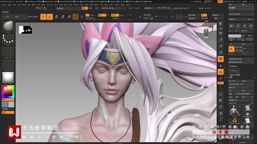257x144 pixels.
Task: Pick a color in the color square
Action: (x=8, y=92)
